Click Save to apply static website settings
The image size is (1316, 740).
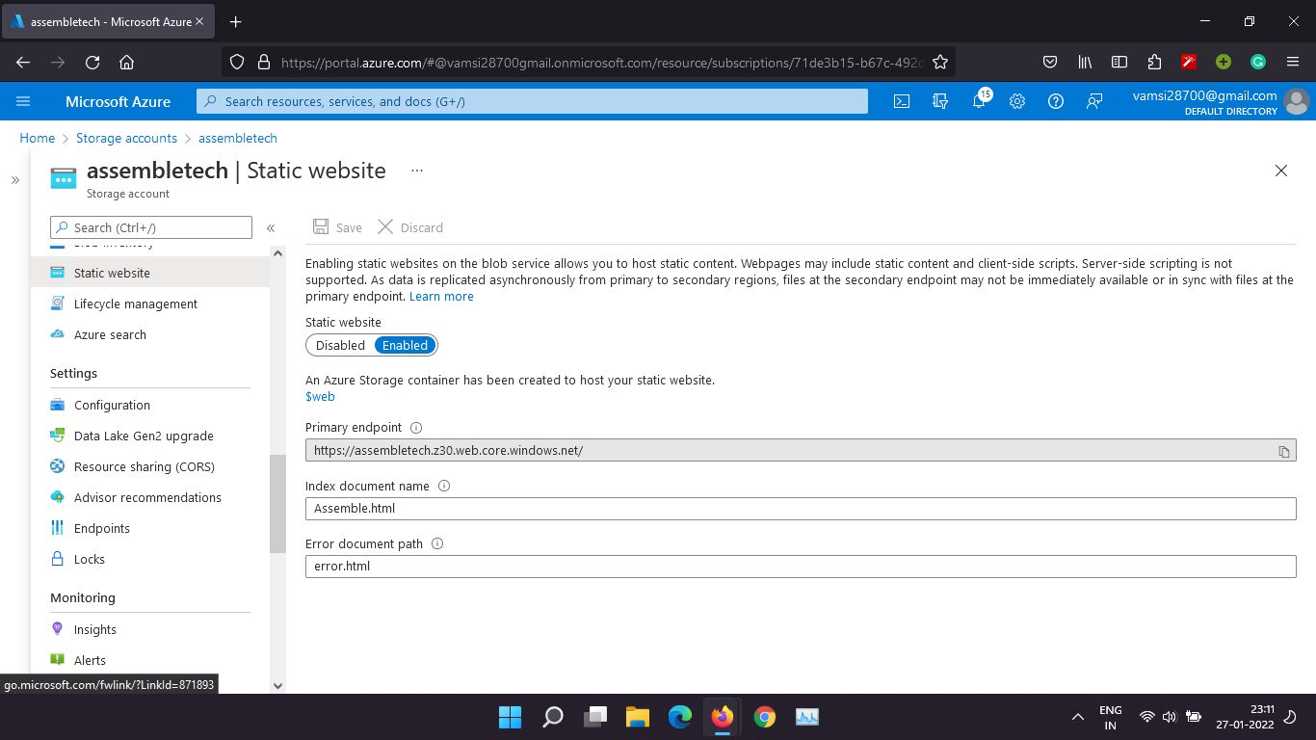tap(337, 226)
